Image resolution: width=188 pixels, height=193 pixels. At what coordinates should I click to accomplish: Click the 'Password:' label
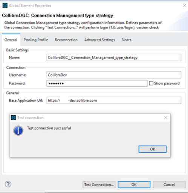pyautogui.click(x=17, y=83)
